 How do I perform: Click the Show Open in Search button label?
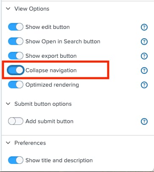pos(63,42)
